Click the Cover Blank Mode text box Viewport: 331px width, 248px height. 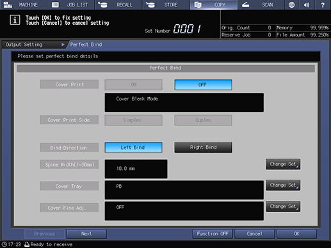click(x=184, y=102)
